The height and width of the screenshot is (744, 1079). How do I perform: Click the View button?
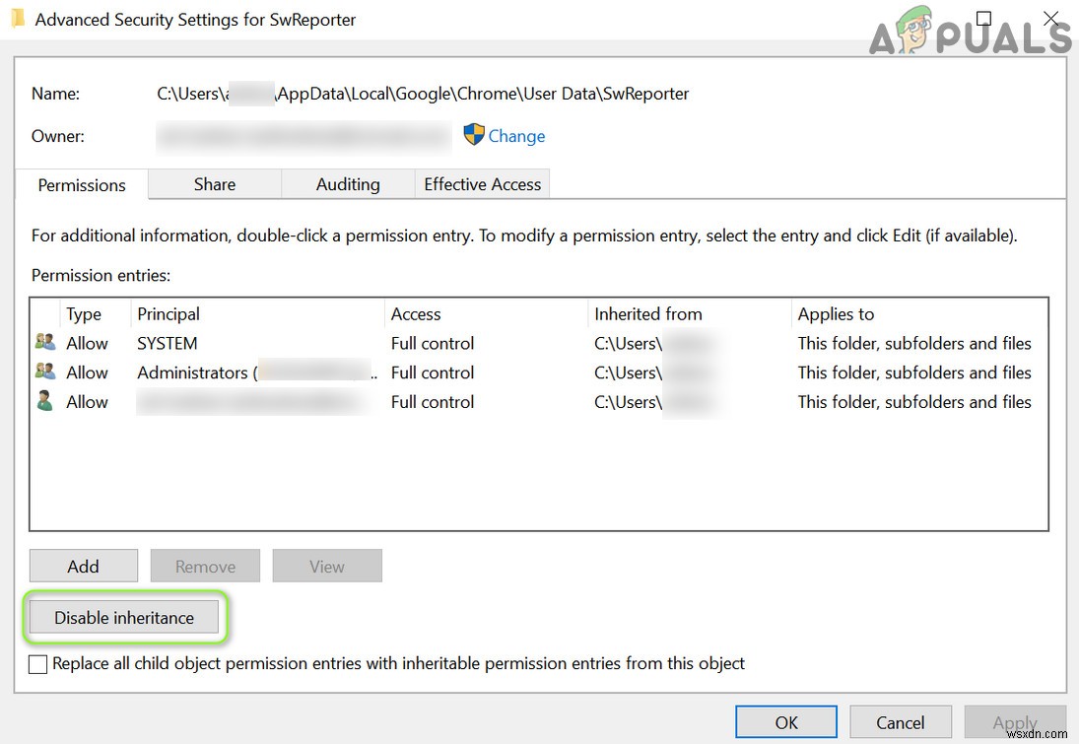pos(327,565)
